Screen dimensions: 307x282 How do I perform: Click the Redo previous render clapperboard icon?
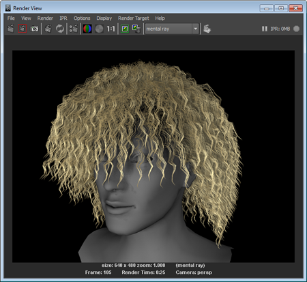click(11, 29)
